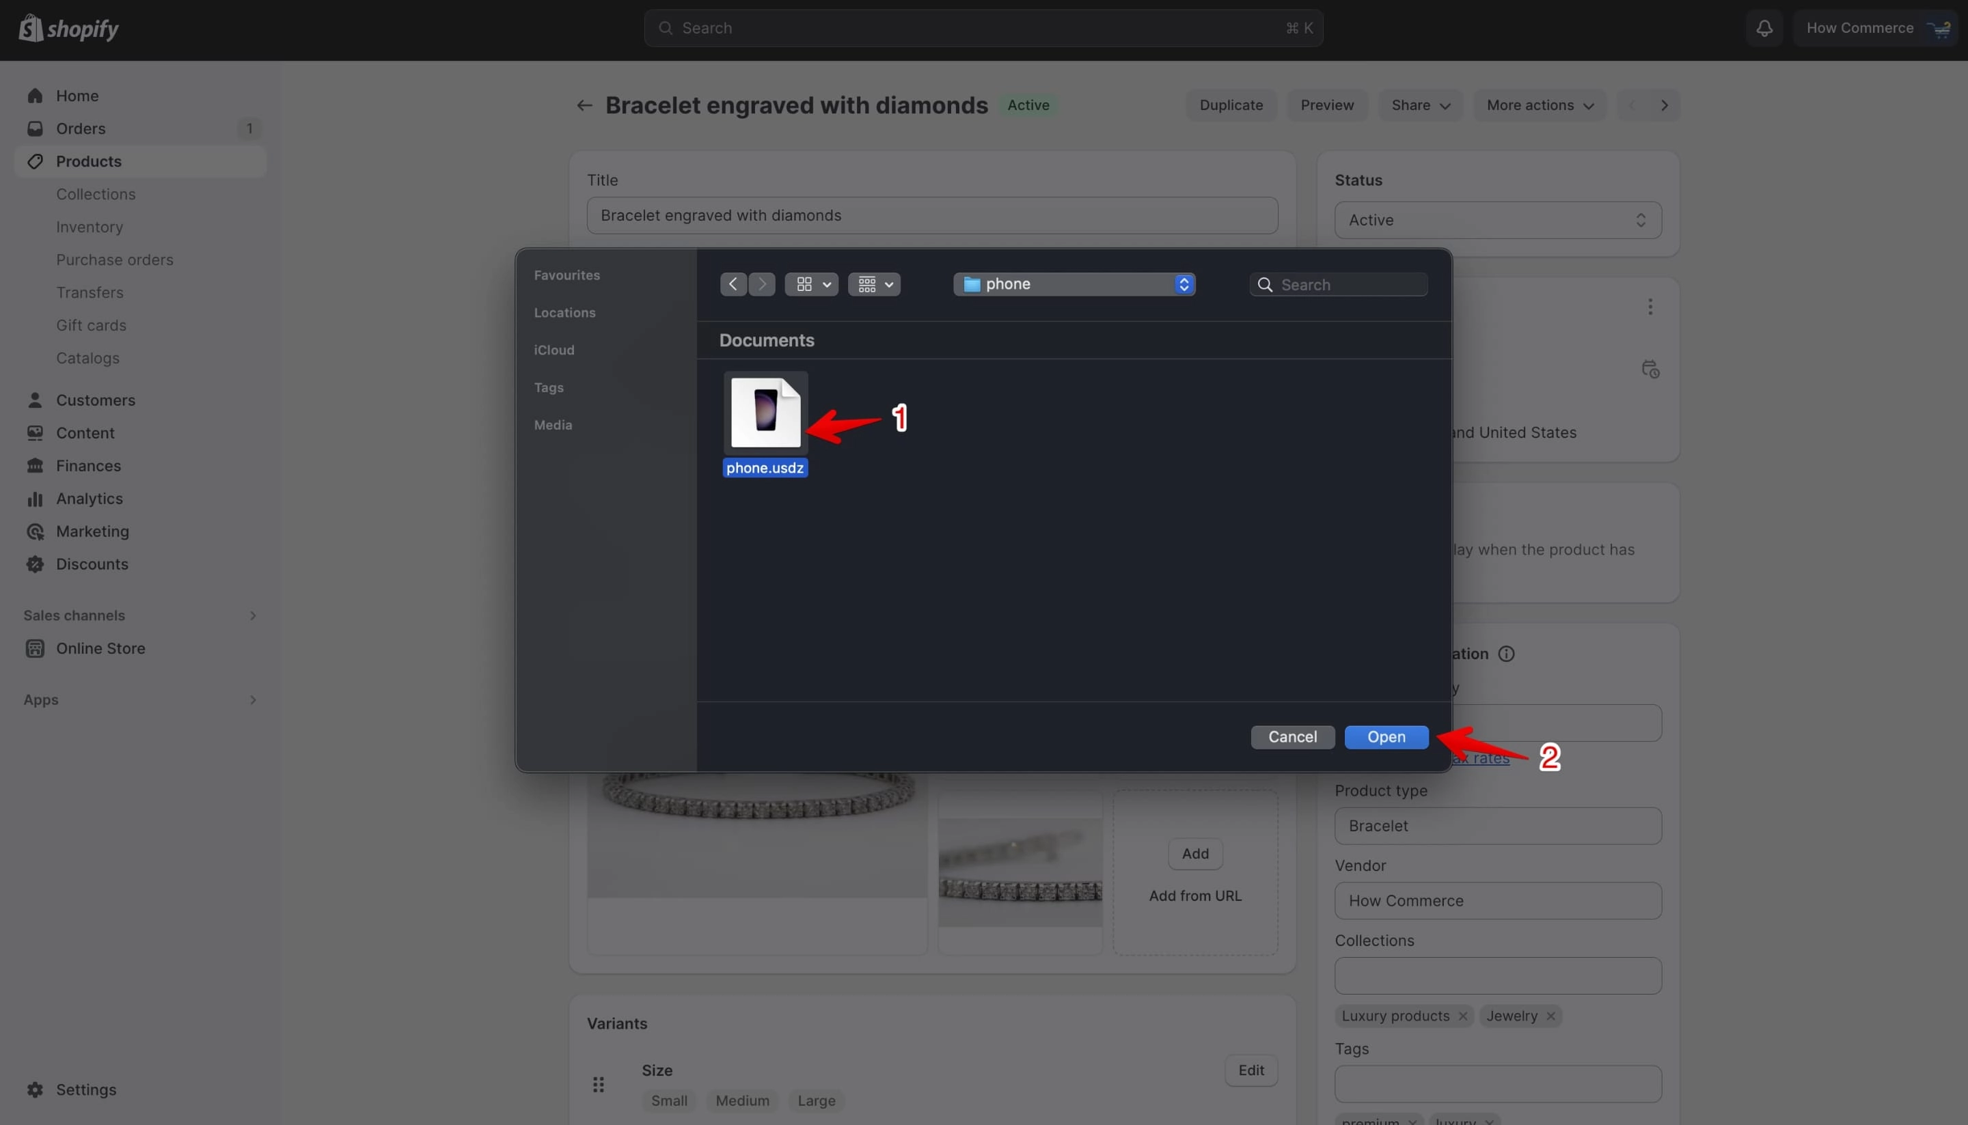Click the file dialog Search field
Viewport: 1968px width, 1125px height.
(1338, 284)
